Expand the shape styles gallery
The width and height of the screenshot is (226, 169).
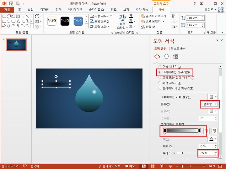pos(87,26)
